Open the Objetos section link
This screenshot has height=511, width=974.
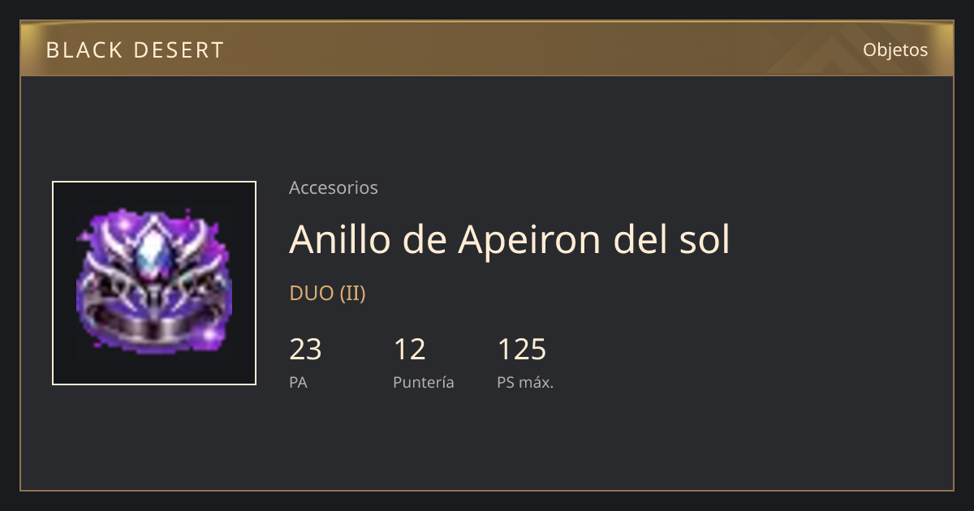(895, 49)
